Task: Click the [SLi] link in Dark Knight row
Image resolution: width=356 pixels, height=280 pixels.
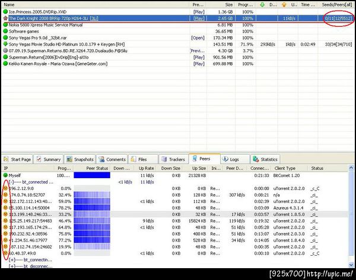Action: click(x=94, y=18)
